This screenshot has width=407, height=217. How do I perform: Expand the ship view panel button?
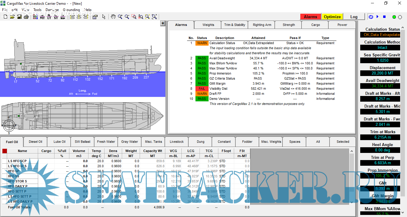tap(163, 24)
